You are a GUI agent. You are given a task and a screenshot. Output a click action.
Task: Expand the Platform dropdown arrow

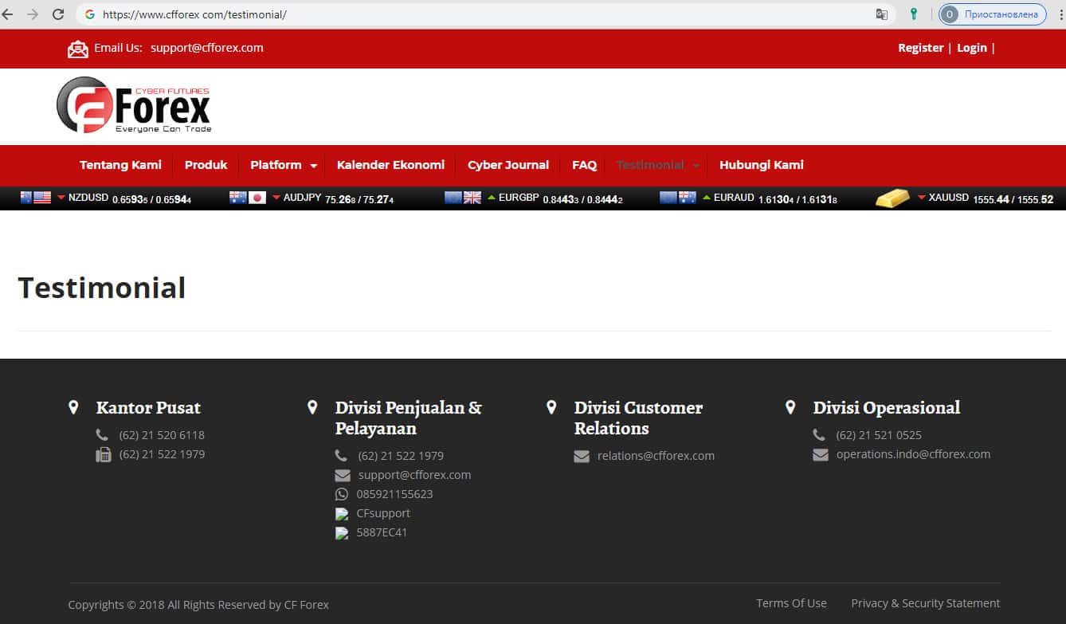tap(313, 166)
